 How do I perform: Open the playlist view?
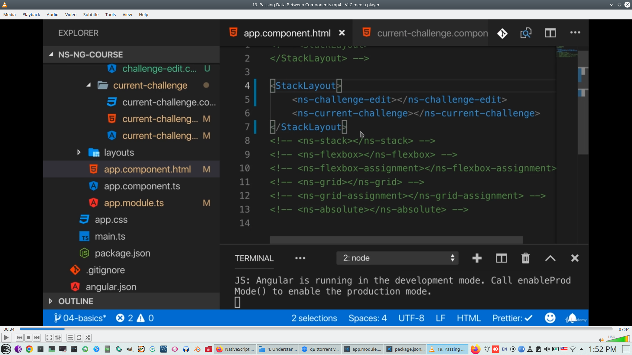coord(70,338)
